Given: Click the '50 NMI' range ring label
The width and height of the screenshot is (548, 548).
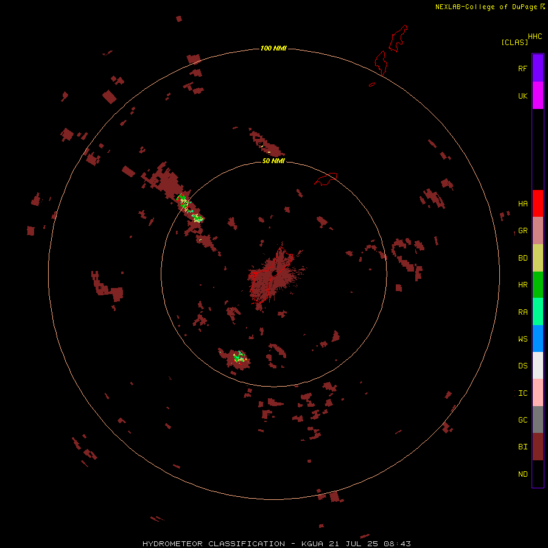Looking at the screenshot, I should point(273,161).
